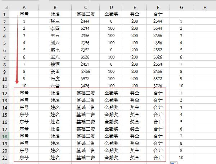Image resolution: width=216 pixels, height=164 pixels.
Task: Click the total value 5534
Action: coord(158,28)
